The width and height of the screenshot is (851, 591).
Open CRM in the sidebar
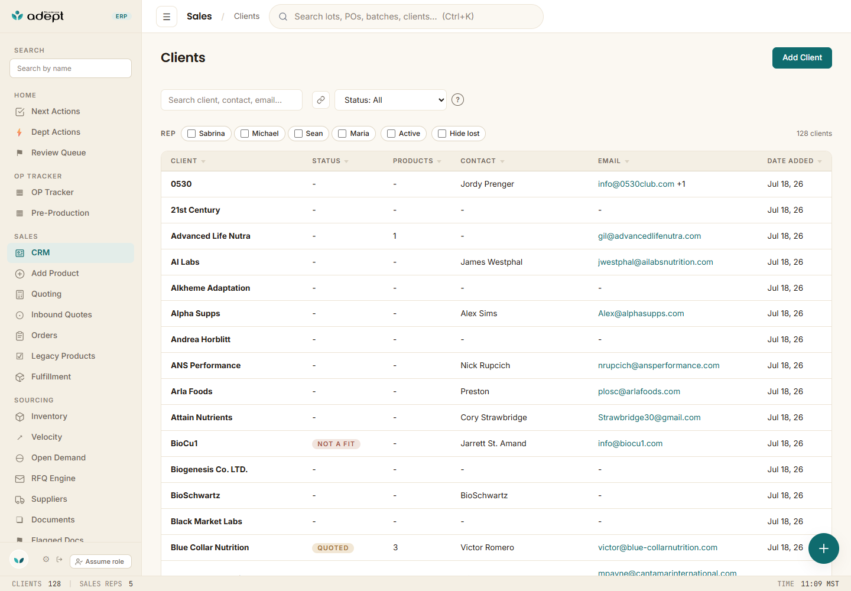point(71,253)
